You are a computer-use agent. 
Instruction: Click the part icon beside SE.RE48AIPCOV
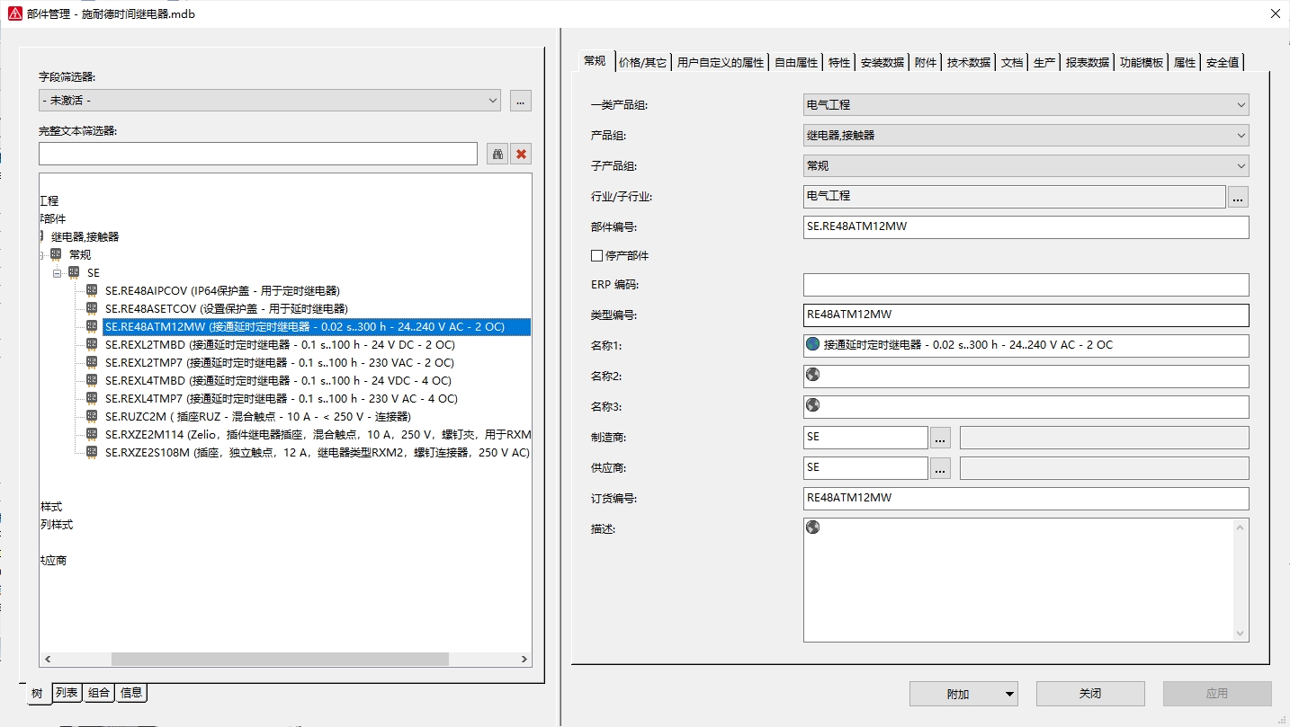[92, 290]
